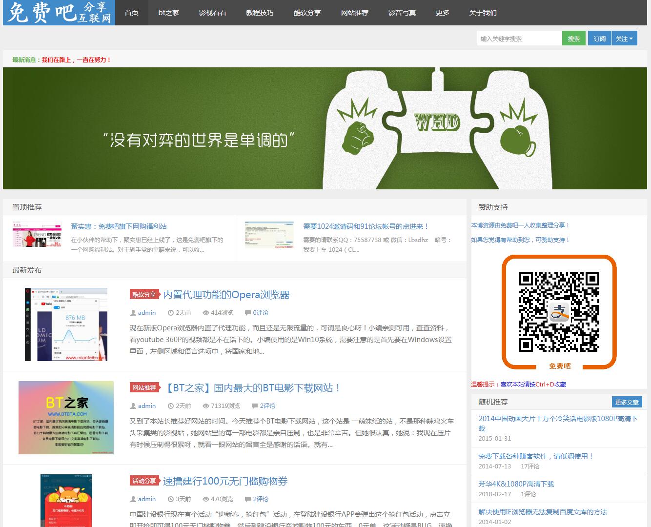
Task: Open the 芳华4K&1080P高清下载 sidebar link
Action: tap(516, 484)
